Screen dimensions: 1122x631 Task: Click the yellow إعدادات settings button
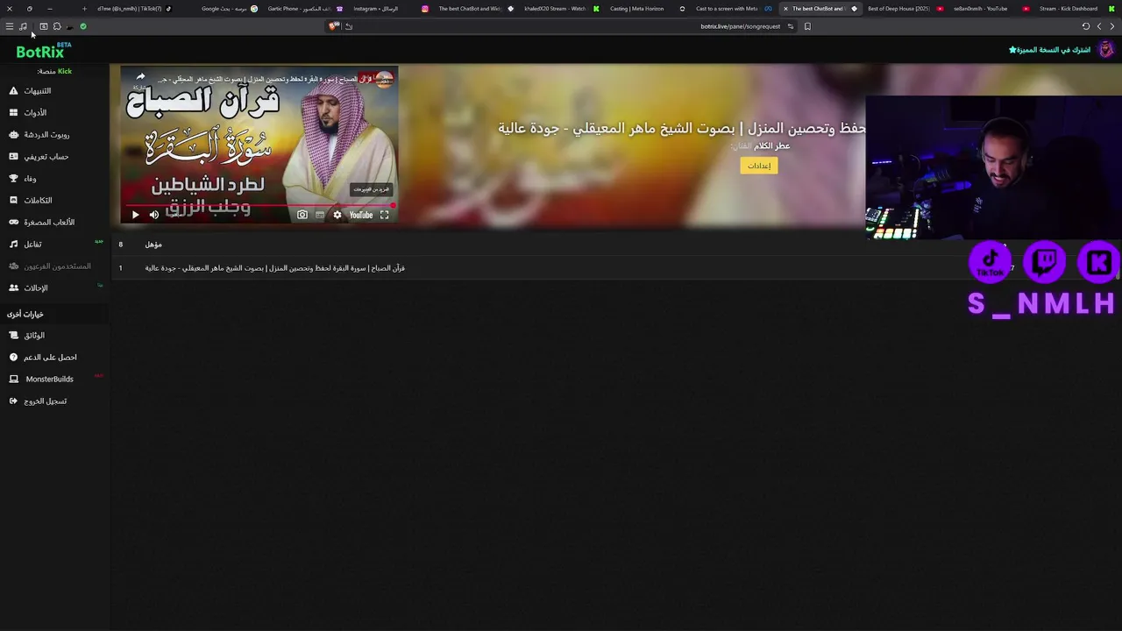[759, 166]
